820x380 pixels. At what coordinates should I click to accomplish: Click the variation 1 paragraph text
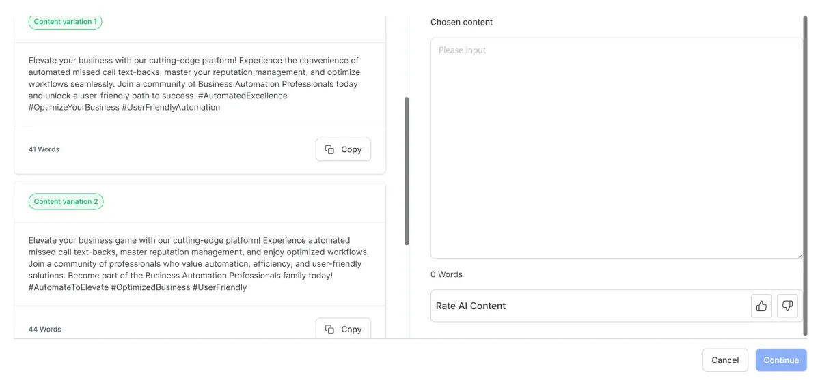click(194, 84)
